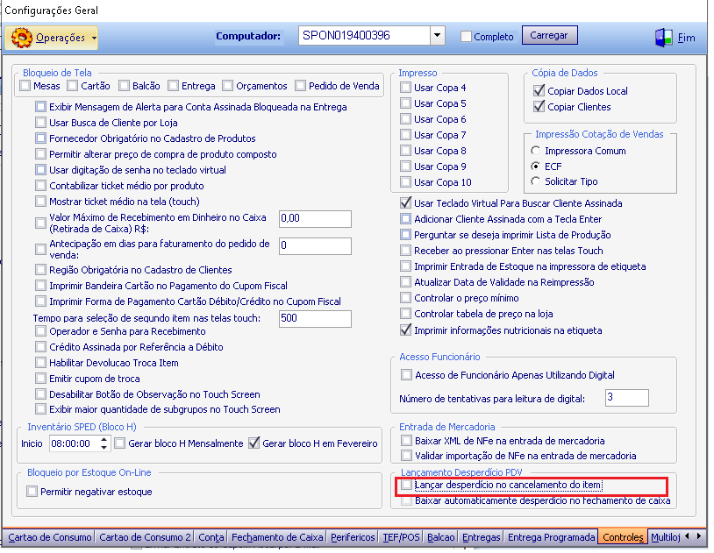
Task: Switch to the Entregas tab
Action: tap(482, 537)
